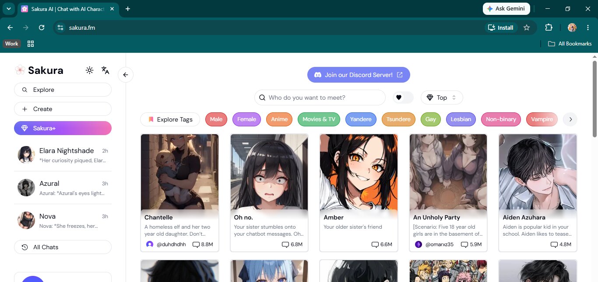This screenshot has height=282, width=598.
Task: Open All Bookmarks folder
Action: (570, 44)
